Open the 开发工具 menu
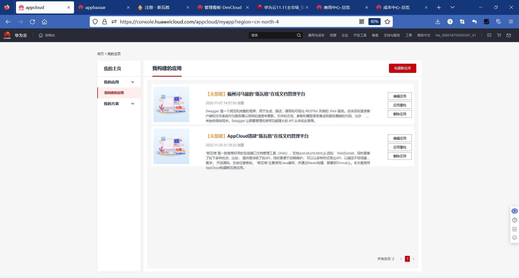Image resolution: width=519 pixels, height=278 pixels. pos(360,35)
